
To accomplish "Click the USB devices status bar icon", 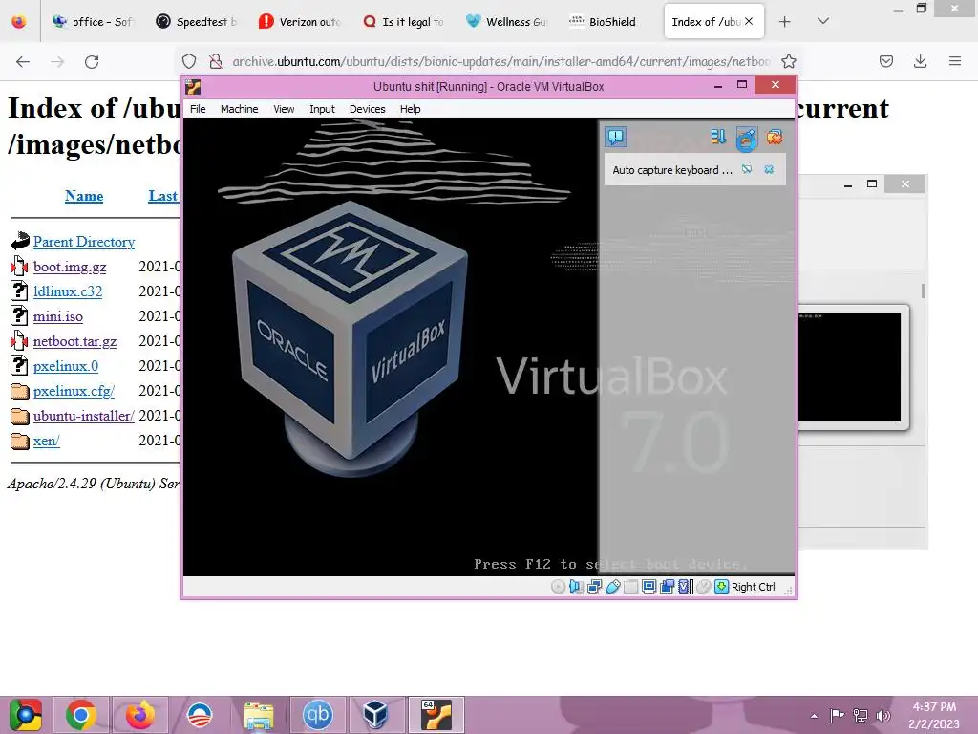I will click(612, 587).
